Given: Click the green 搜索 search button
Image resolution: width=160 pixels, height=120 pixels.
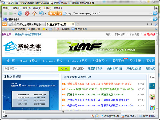Looking at the screenshot, I should [x=64, y=69].
